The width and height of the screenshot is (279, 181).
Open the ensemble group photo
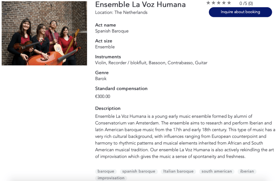tap(44, 33)
